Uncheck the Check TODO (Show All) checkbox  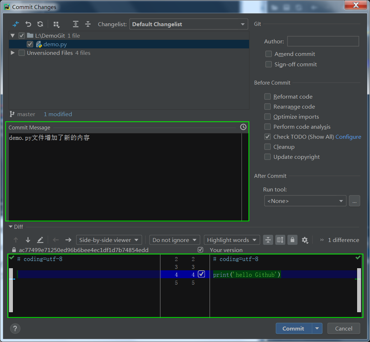pyautogui.click(x=268, y=137)
